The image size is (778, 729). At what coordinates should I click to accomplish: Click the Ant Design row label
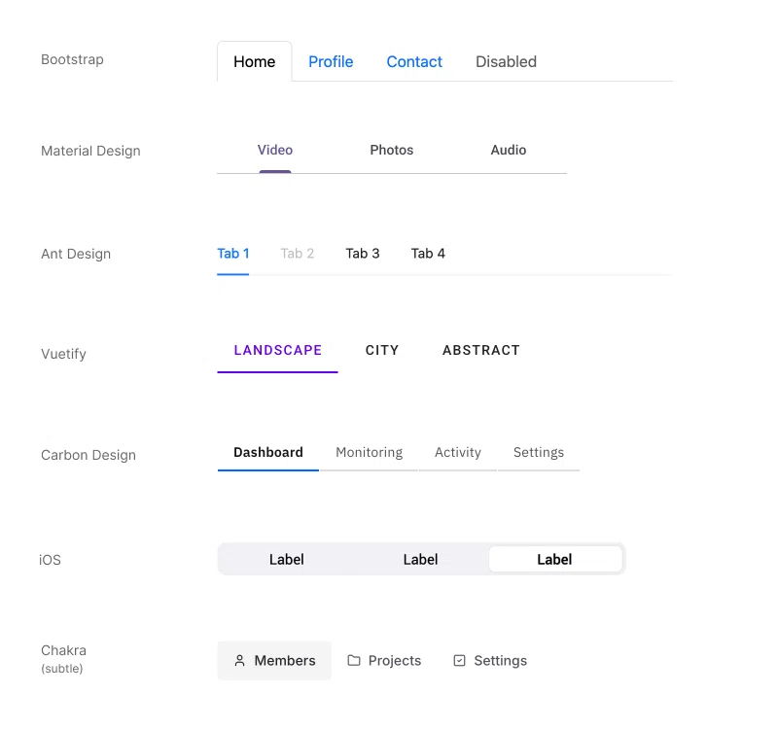pyautogui.click(x=76, y=254)
